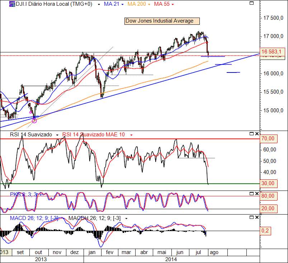The height and width of the screenshot is (263, 288).
Task: Click the 2013 year label on time axis
Action: click(41, 259)
